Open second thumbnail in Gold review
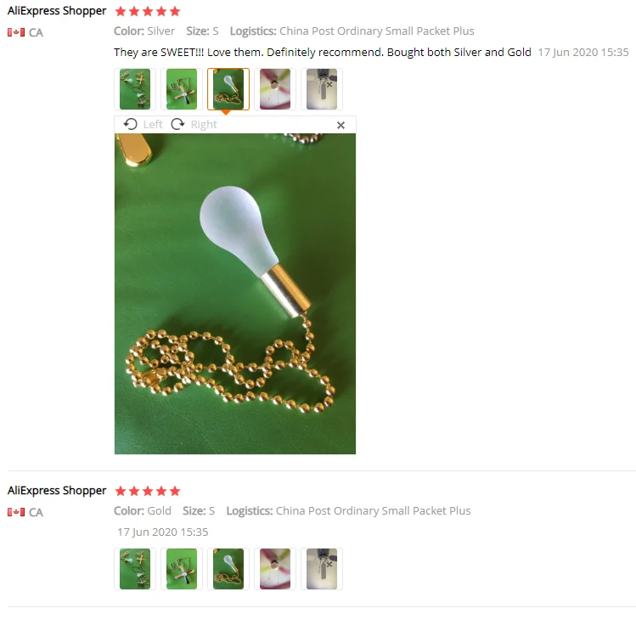 [182, 569]
